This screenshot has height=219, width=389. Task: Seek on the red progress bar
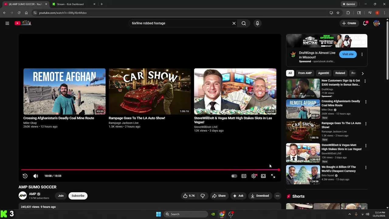point(150,170)
